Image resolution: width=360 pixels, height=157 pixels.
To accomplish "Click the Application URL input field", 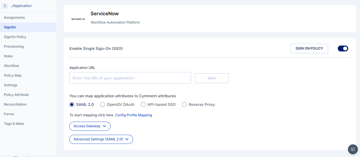I will tap(130, 78).
